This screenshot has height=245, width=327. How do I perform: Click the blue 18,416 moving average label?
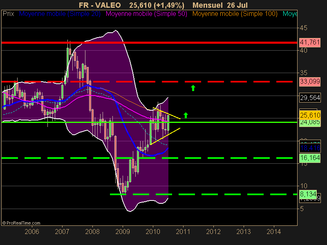(x=310, y=148)
